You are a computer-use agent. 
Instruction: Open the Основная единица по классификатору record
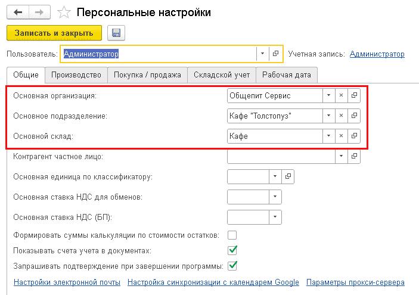[288, 176]
